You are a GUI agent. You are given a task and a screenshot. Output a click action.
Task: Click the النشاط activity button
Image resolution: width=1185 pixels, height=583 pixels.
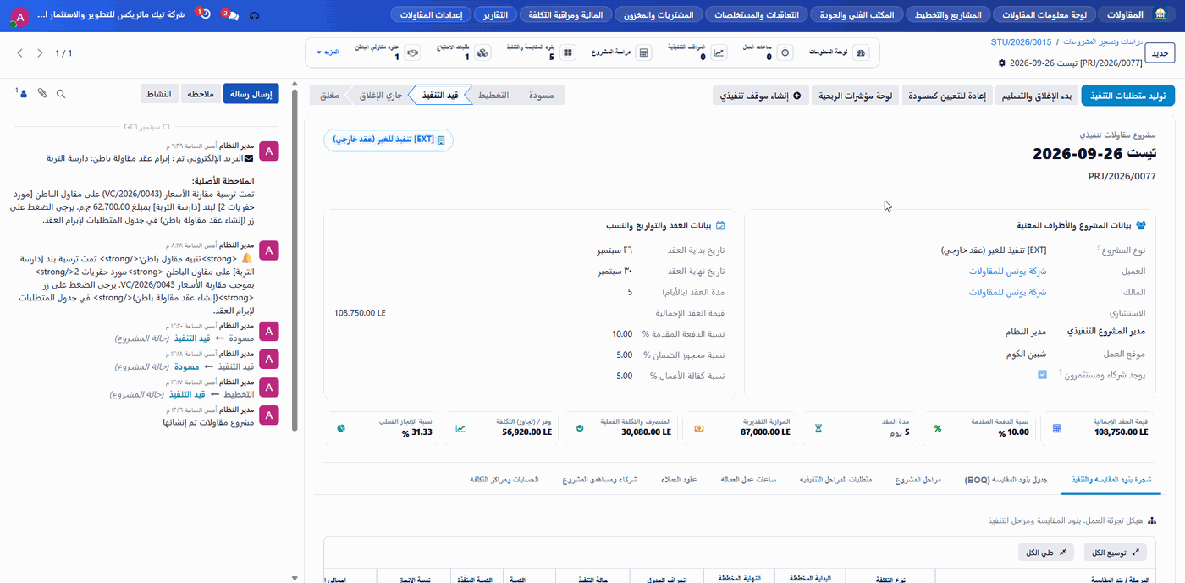click(159, 94)
